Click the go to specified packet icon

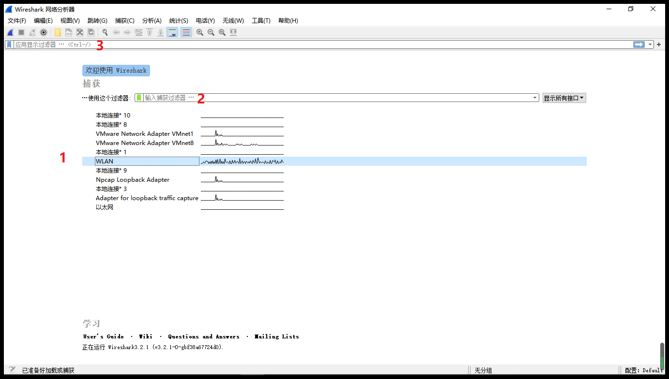coord(138,32)
